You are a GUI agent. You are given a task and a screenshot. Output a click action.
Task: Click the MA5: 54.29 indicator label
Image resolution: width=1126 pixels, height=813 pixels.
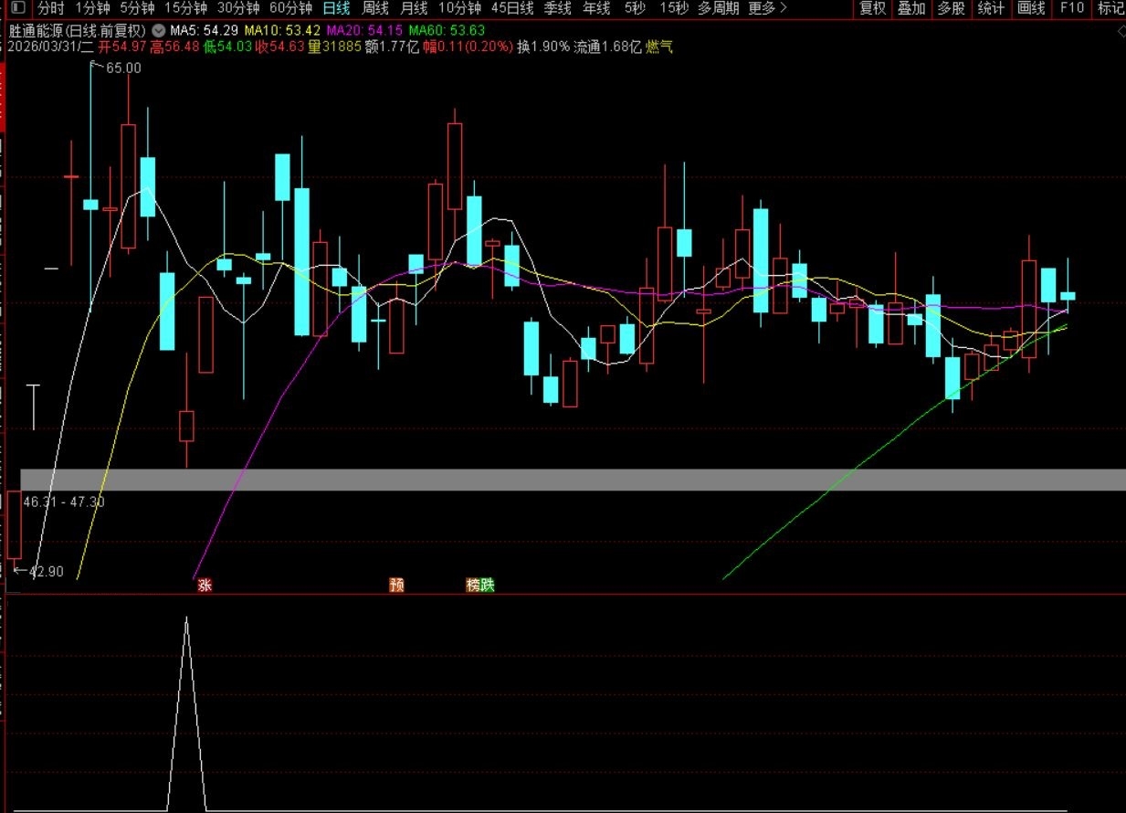tap(204, 30)
